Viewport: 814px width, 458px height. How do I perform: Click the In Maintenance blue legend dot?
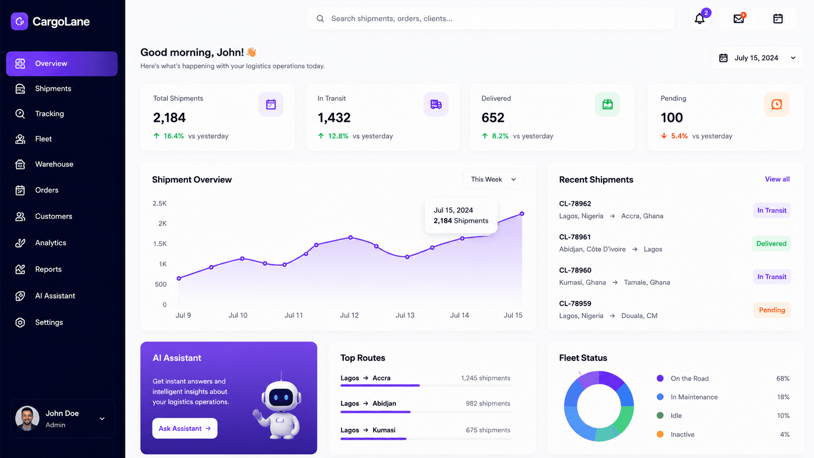[660, 397]
